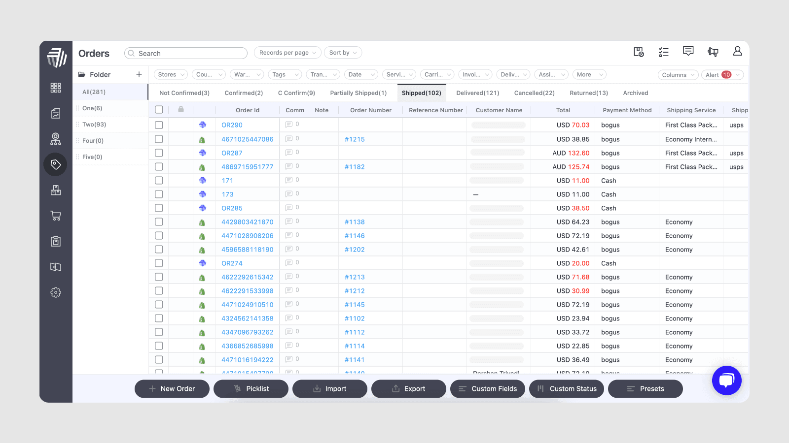Toggle the select-all checkbox in table header
The width and height of the screenshot is (789, 443).
[159, 110]
